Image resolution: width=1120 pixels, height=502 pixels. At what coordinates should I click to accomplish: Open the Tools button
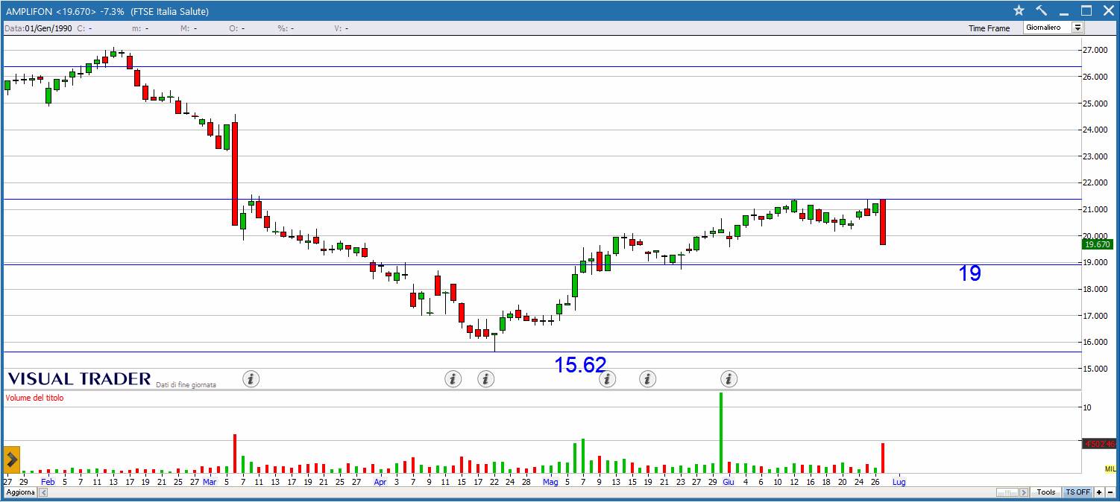1046,492
